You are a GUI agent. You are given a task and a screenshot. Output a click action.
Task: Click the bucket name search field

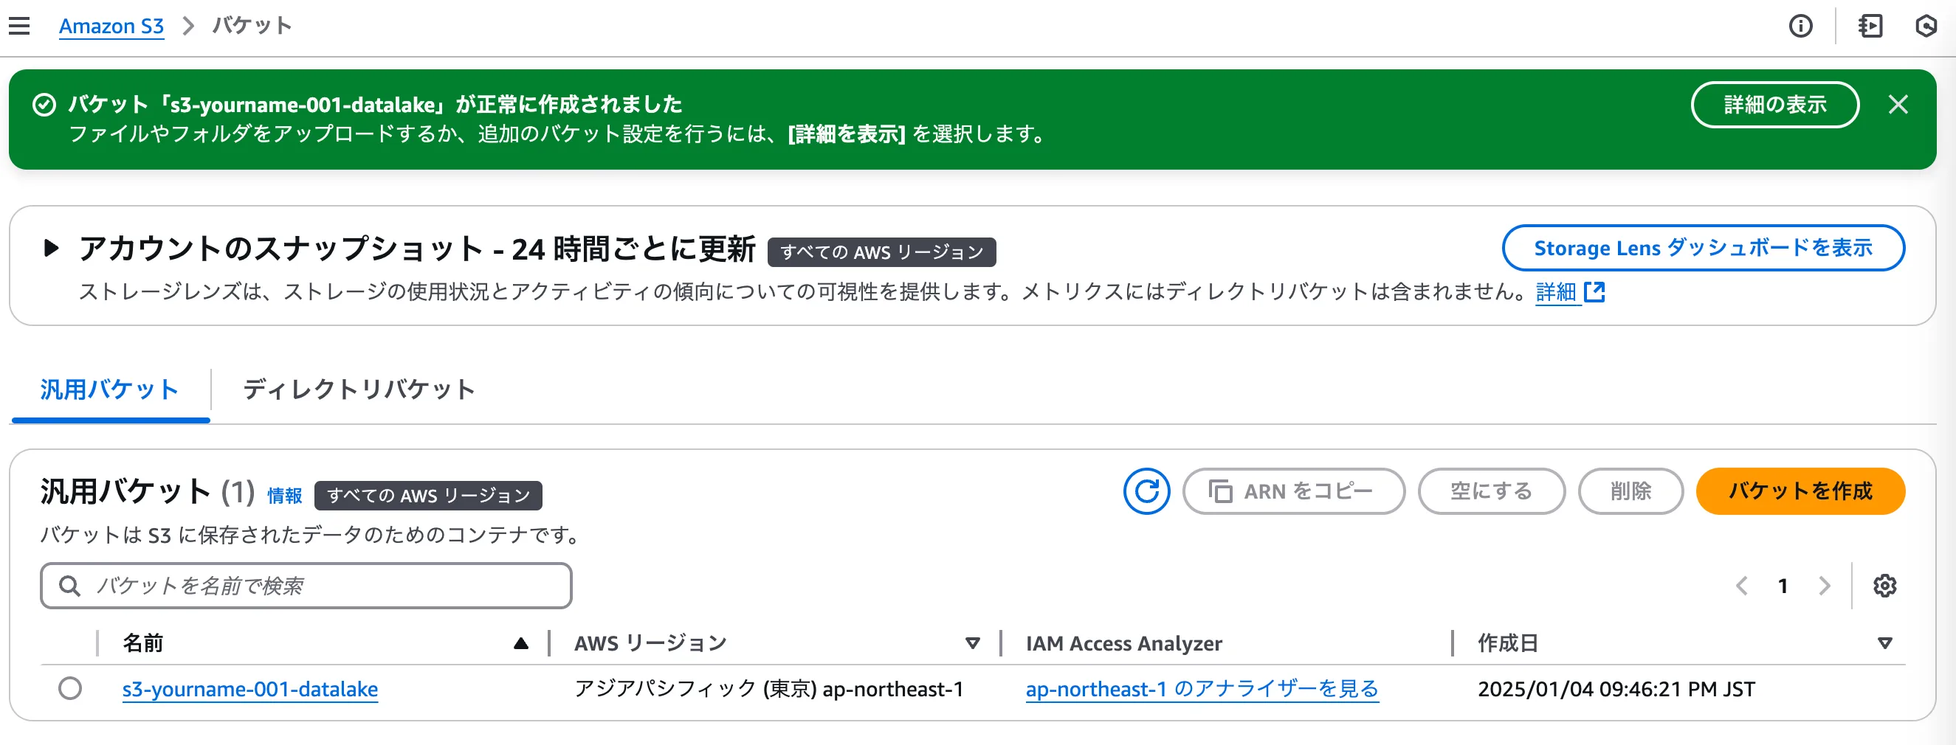306,586
